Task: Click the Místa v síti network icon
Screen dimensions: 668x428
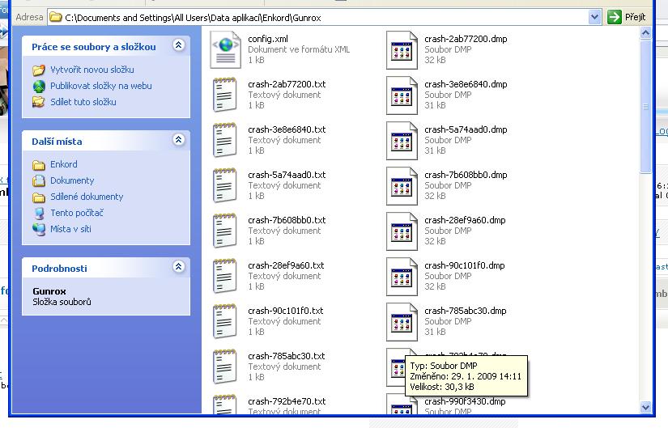Action: point(39,229)
